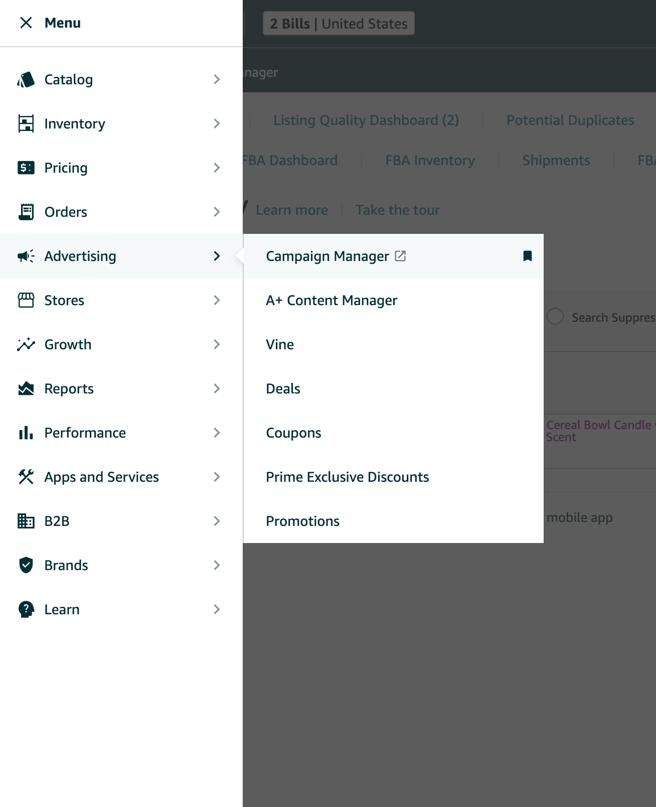The width and height of the screenshot is (656, 807).
Task: Select the Search Suppressed radio button
Action: tap(555, 317)
